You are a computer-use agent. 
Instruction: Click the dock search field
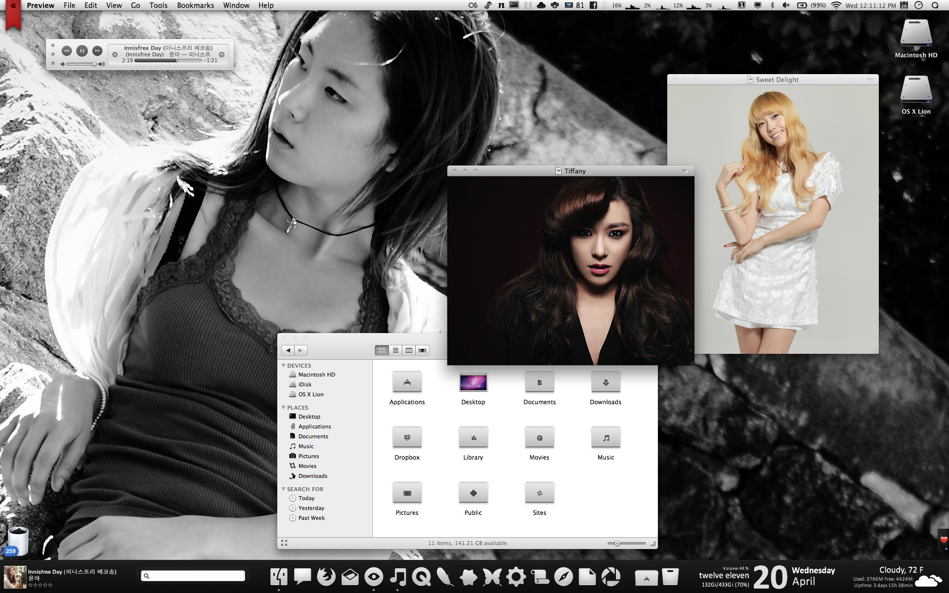pyautogui.click(x=194, y=576)
